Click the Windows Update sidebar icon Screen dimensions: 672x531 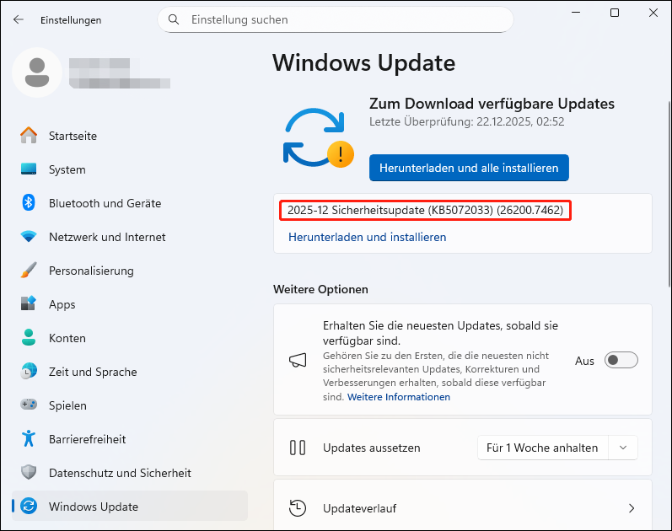point(29,507)
